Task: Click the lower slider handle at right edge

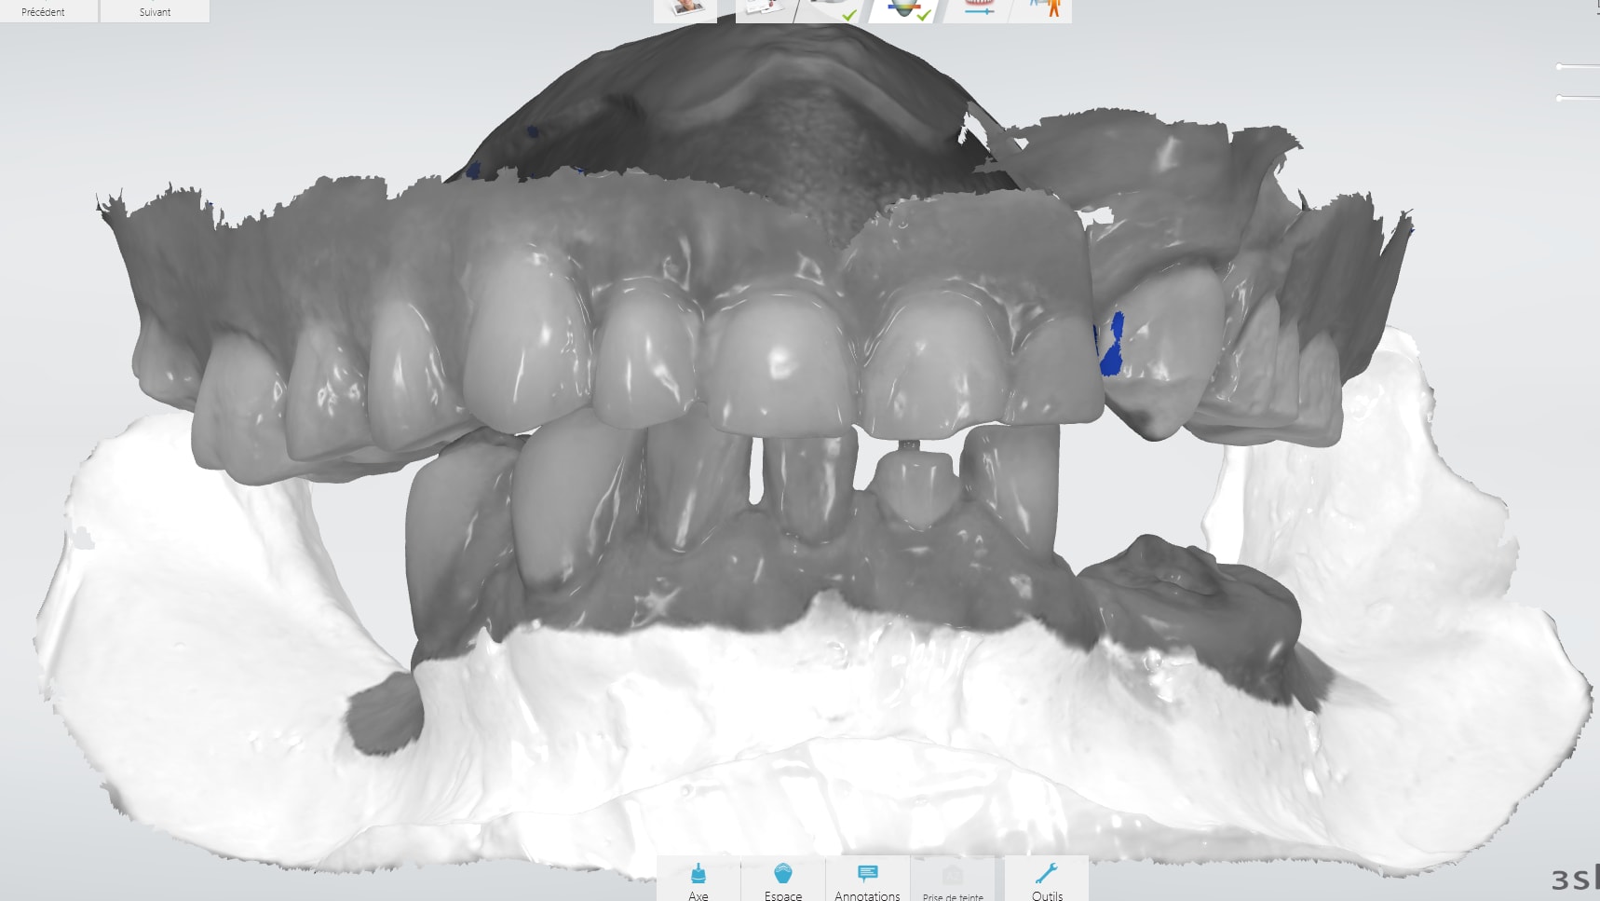Action: (x=1560, y=98)
